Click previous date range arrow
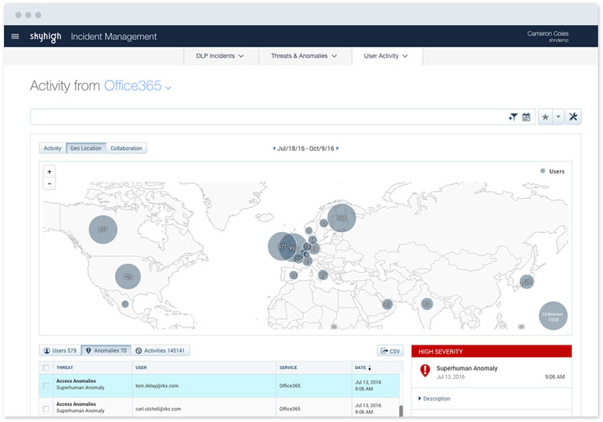This screenshot has height=422, width=603. pyautogui.click(x=274, y=148)
